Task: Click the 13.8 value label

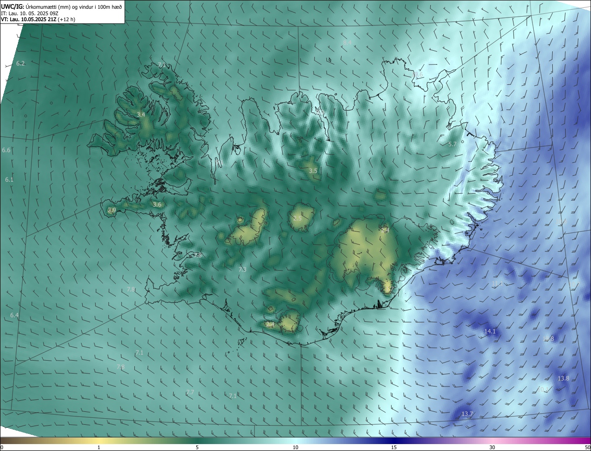Action: click(563, 378)
